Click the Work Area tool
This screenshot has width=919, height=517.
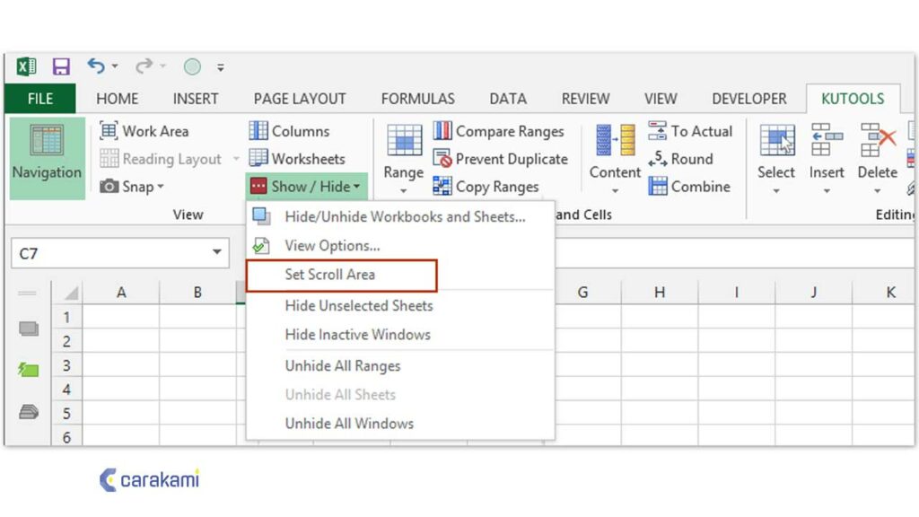144,131
